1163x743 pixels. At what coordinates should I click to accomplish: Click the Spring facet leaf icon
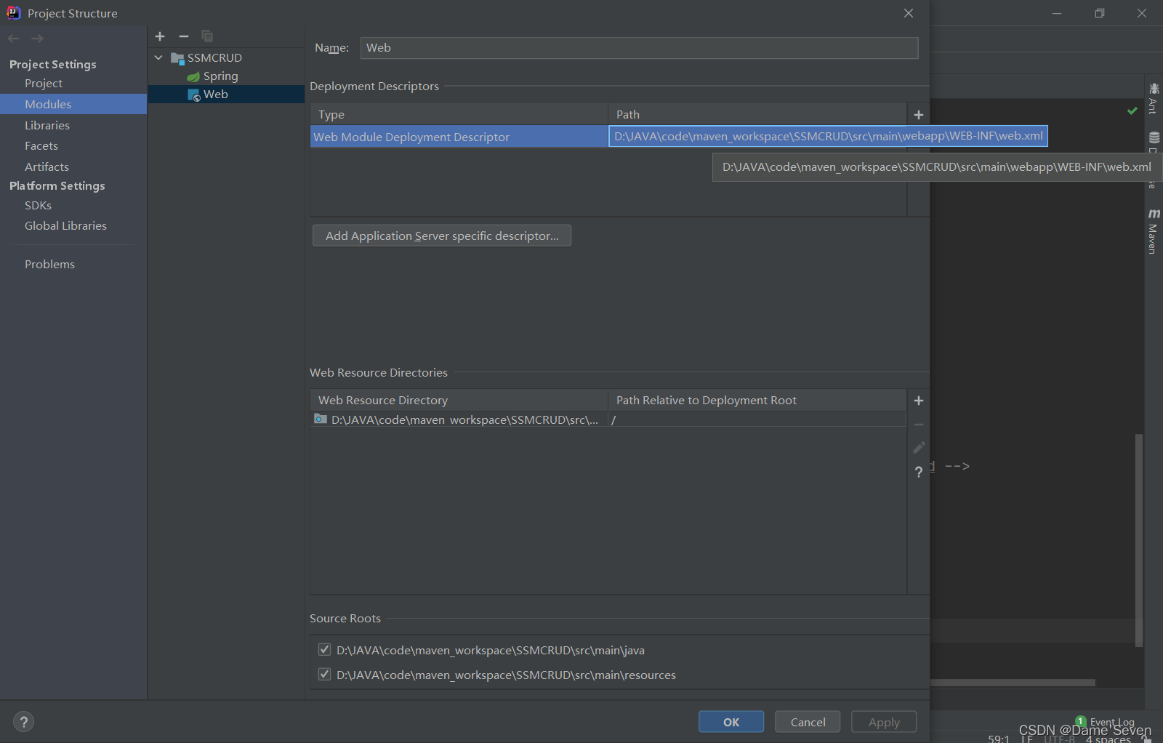[x=193, y=76]
